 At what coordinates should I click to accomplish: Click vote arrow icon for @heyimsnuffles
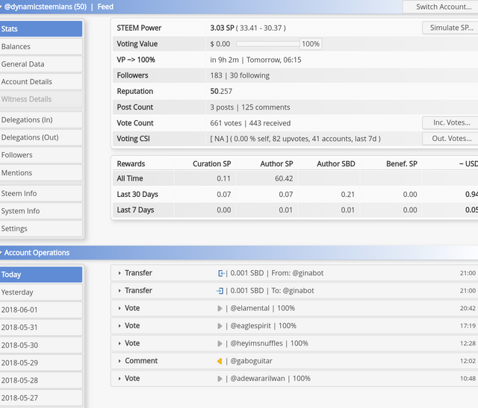[x=220, y=343]
